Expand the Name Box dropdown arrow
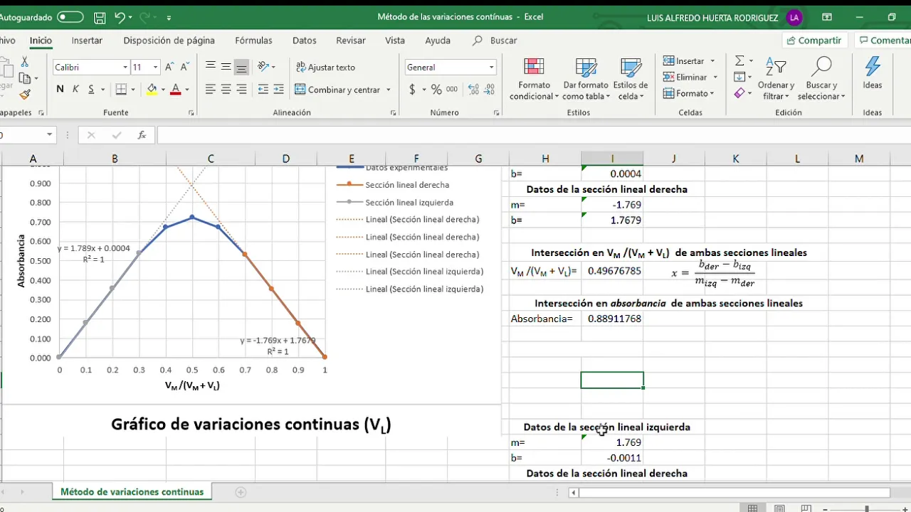This screenshot has height=512, width=911. [50, 135]
